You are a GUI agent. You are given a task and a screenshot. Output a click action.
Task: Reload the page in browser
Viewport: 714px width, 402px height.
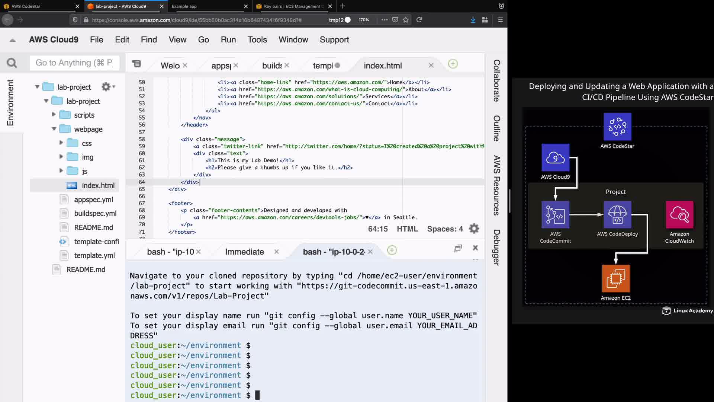(x=419, y=20)
